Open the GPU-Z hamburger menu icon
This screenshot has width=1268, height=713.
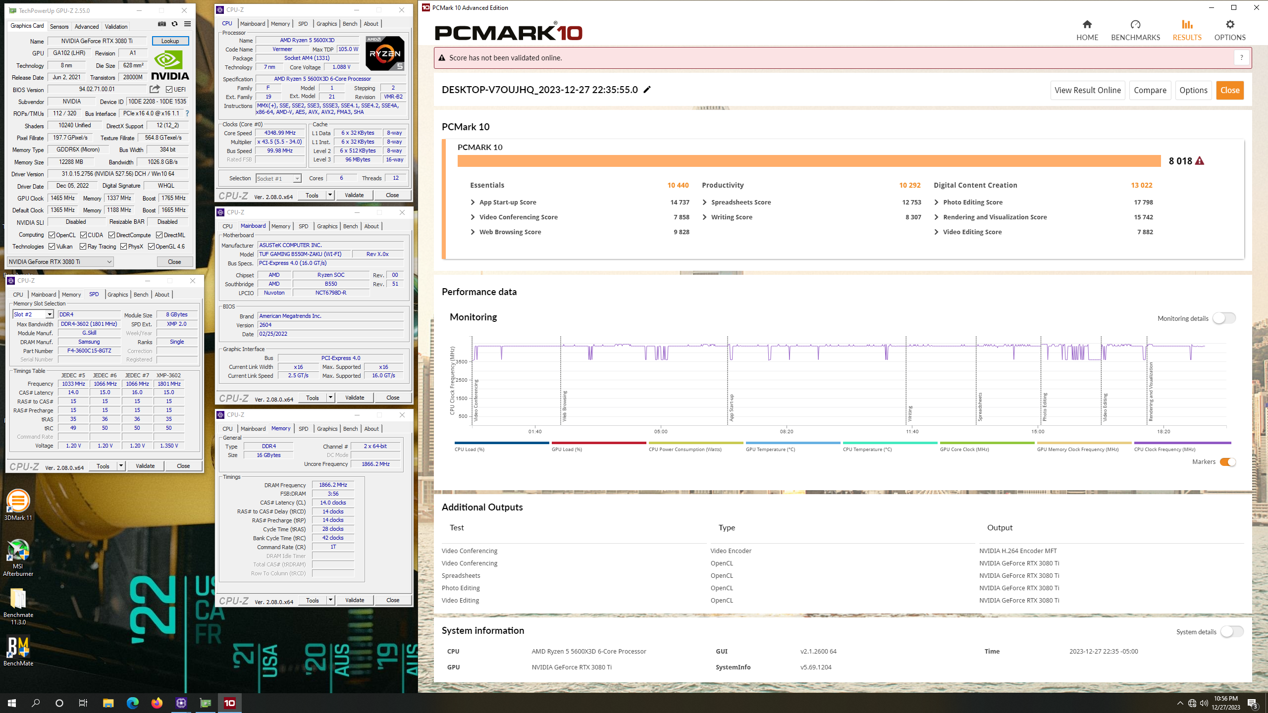tap(187, 24)
